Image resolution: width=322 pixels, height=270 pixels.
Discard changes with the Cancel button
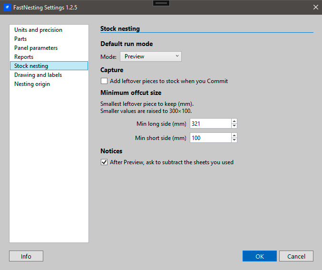click(x=296, y=256)
